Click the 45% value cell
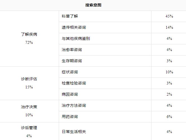Screen dimensions: 186x140 click(169, 16)
